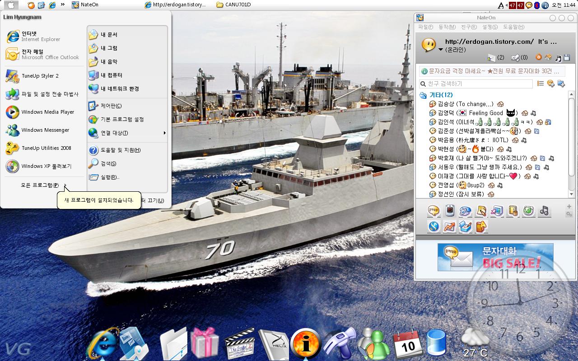The height and width of the screenshot is (361, 578).
Task: Launch the telephone call icon in NateOn
Action: 466,211
